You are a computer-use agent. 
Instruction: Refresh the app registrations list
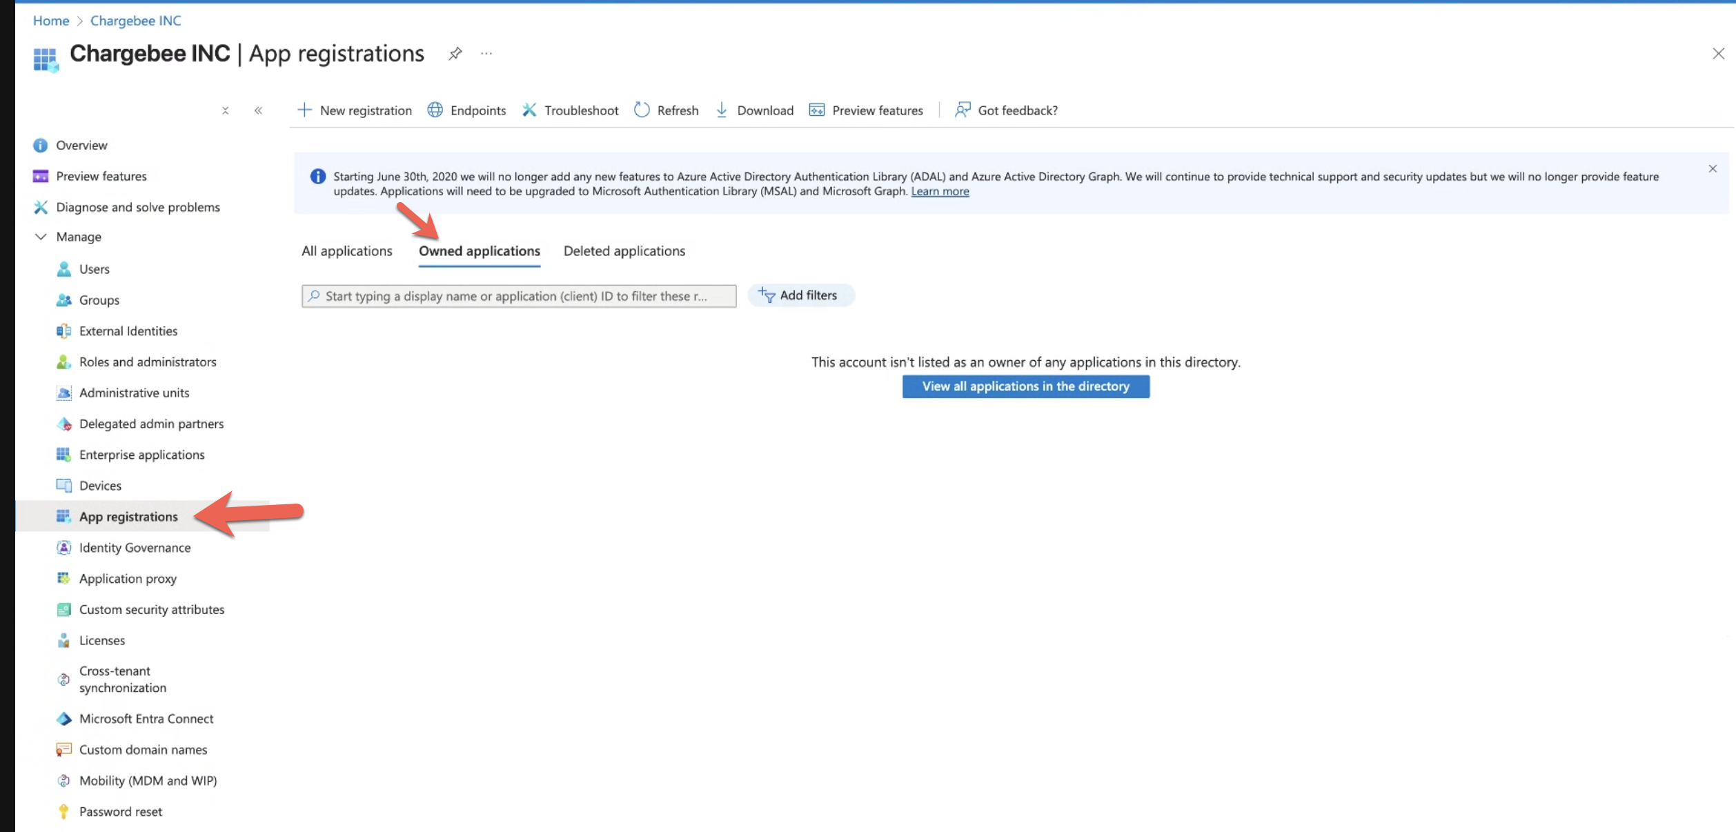(x=666, y=110)
